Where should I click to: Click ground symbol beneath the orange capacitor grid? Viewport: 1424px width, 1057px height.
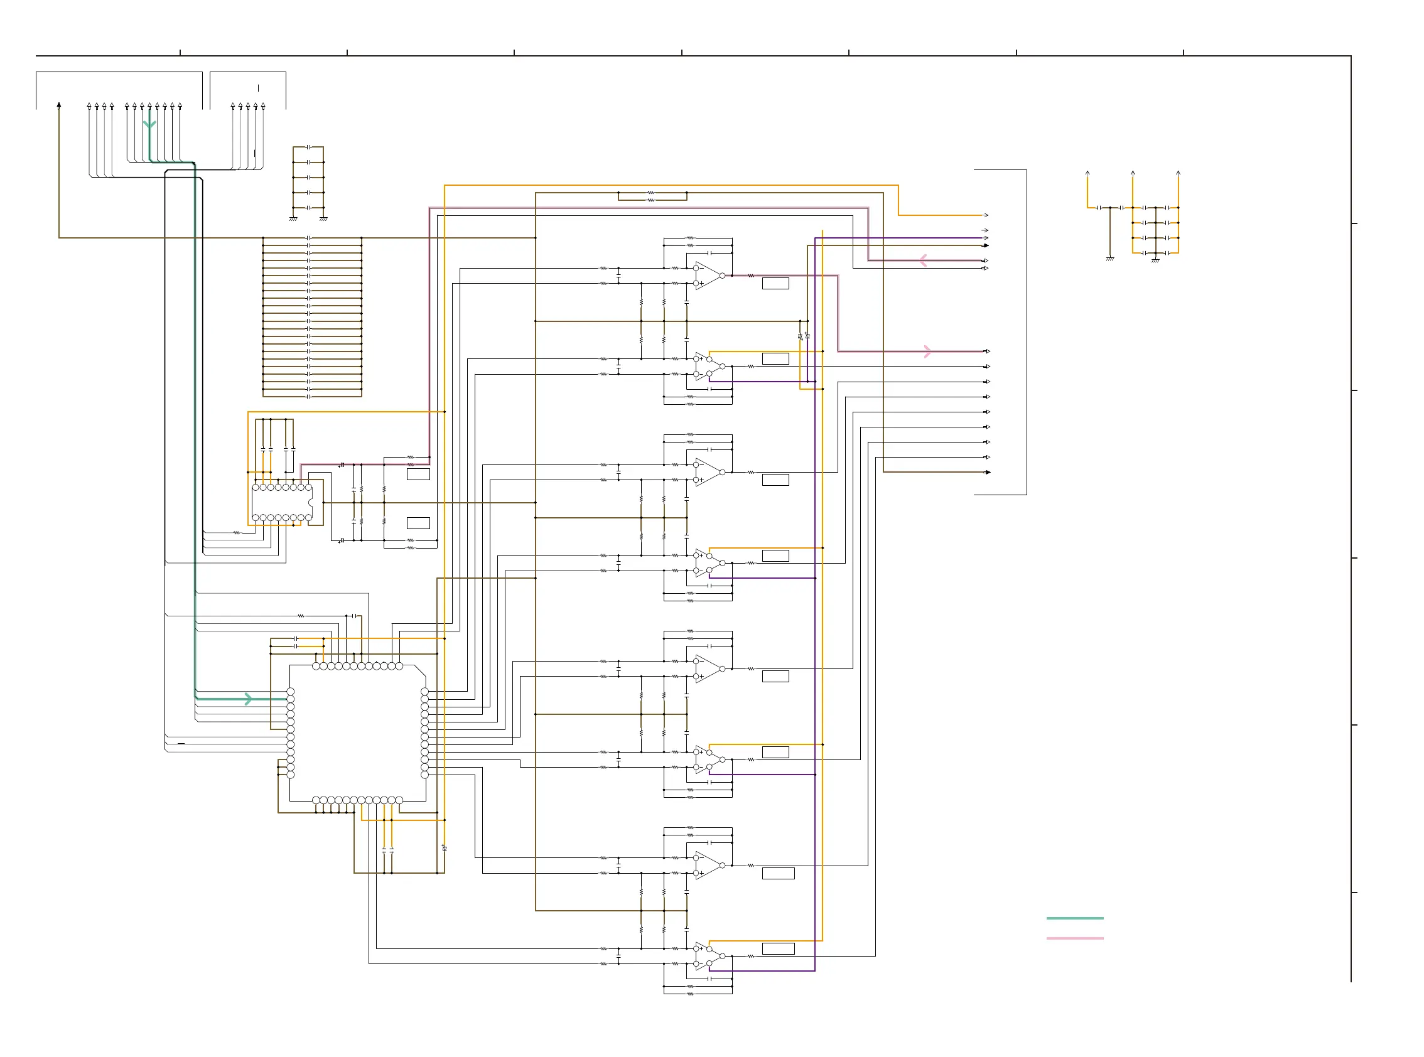point(1155,261)
